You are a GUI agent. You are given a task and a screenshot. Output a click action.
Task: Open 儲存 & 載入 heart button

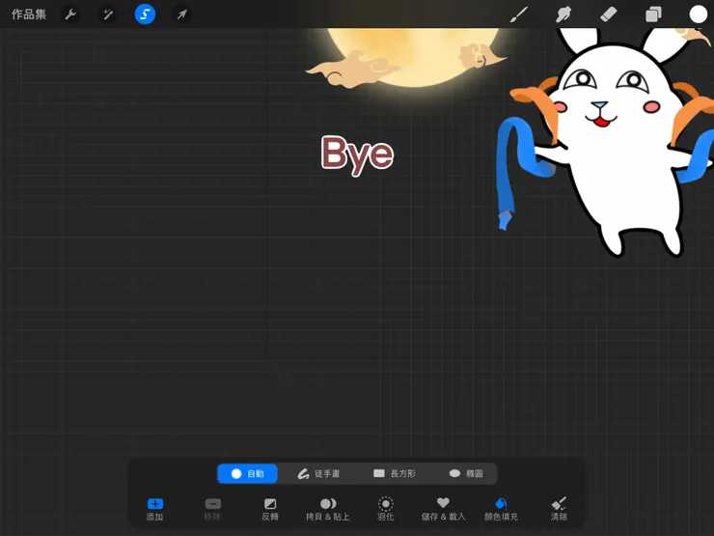[443, 509]
